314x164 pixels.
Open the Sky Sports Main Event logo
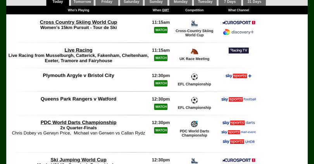(x=238, y=132)
